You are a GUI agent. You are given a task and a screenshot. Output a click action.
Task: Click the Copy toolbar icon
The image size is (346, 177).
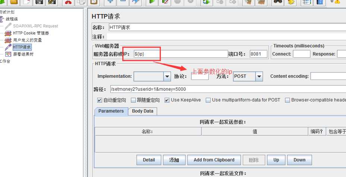coord(81,2)
